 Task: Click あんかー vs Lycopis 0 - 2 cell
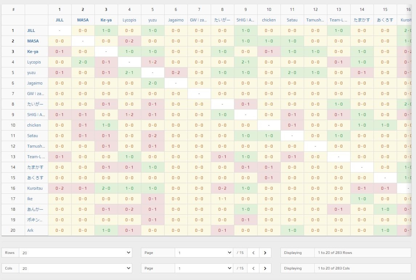tap(129, 209)
